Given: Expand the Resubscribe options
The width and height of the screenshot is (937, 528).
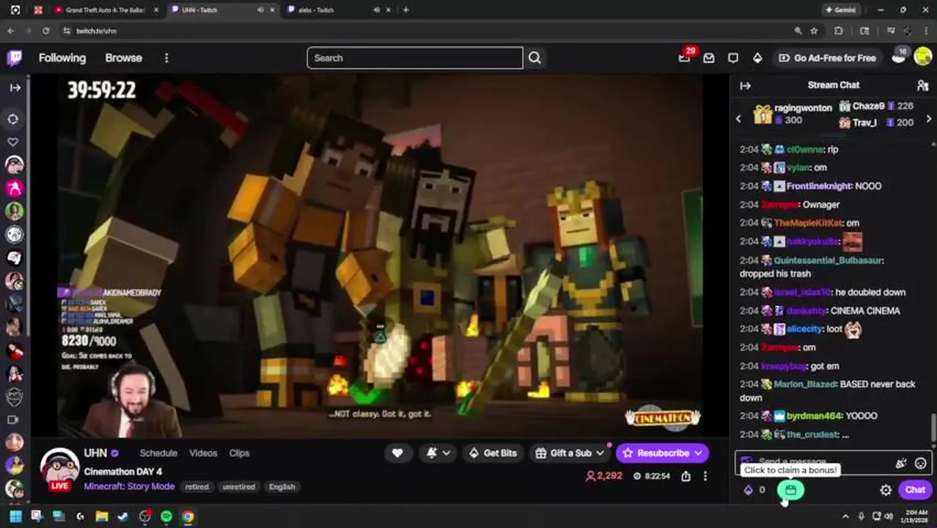Looking at the screenshot, I should tap(698, 453).
